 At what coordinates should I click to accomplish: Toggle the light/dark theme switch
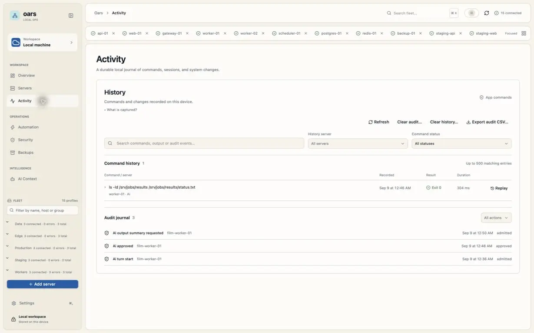pos(471,13)
